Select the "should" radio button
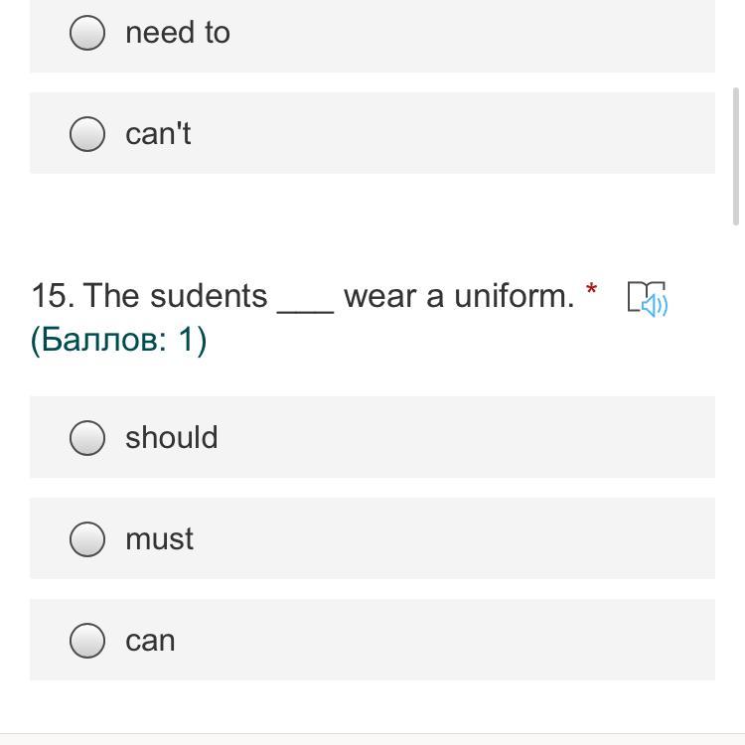 tap(87, 437)
